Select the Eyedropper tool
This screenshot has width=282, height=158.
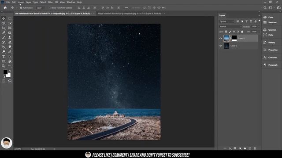4,33
